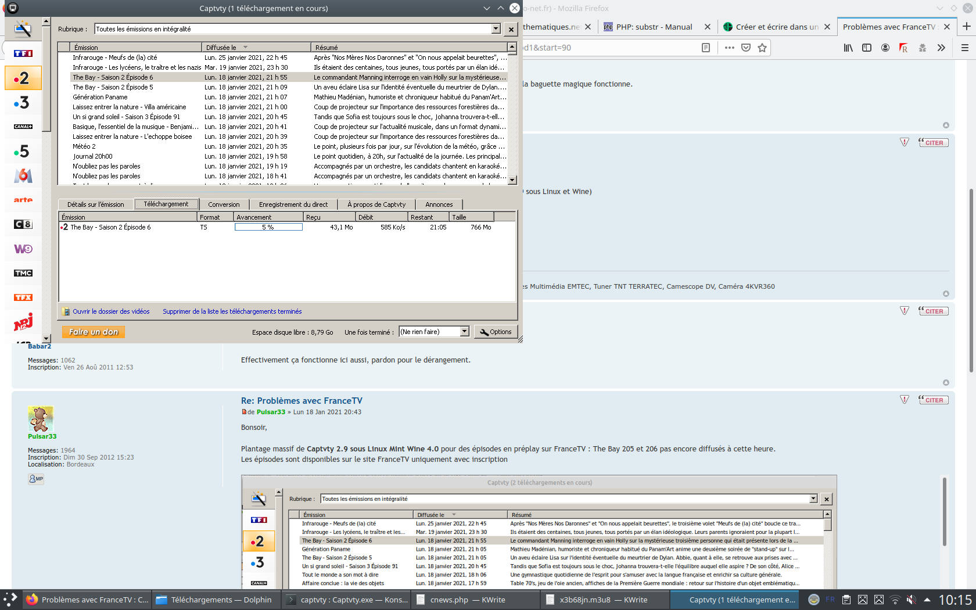Click the 5 % download progress bar
Screen dimensions: 976x610
pos(268,227)
